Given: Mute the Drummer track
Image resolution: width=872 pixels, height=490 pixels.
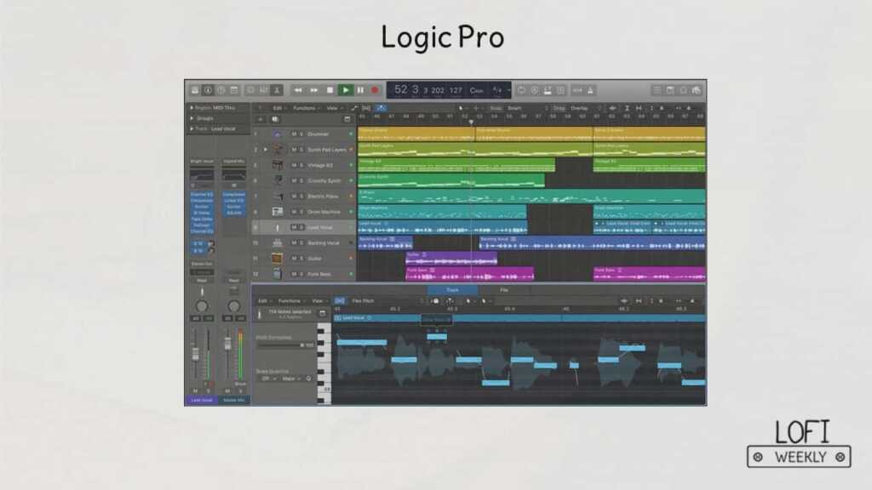Looking at the screenshot, I should tap(294, 134).
